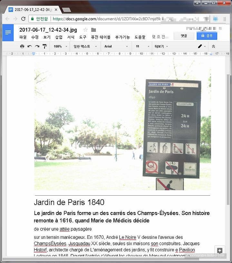Click the browser forward arrow
The image size is (232, 263).
(x=15, y=19)
